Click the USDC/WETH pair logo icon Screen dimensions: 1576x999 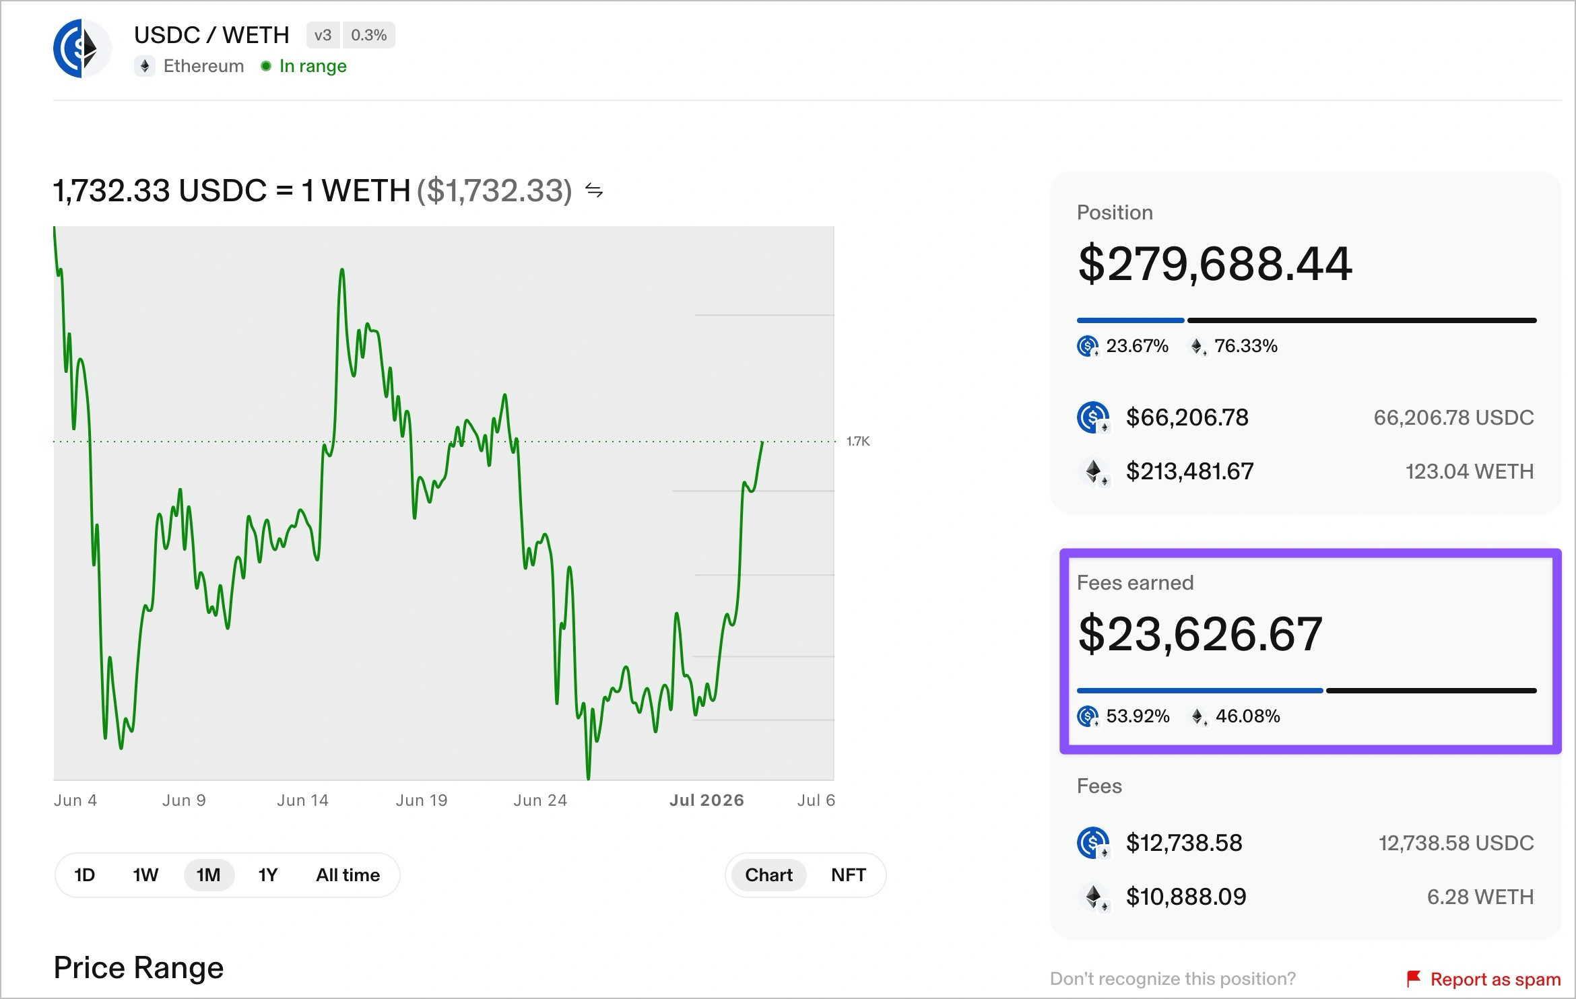[x=82, y=48]
